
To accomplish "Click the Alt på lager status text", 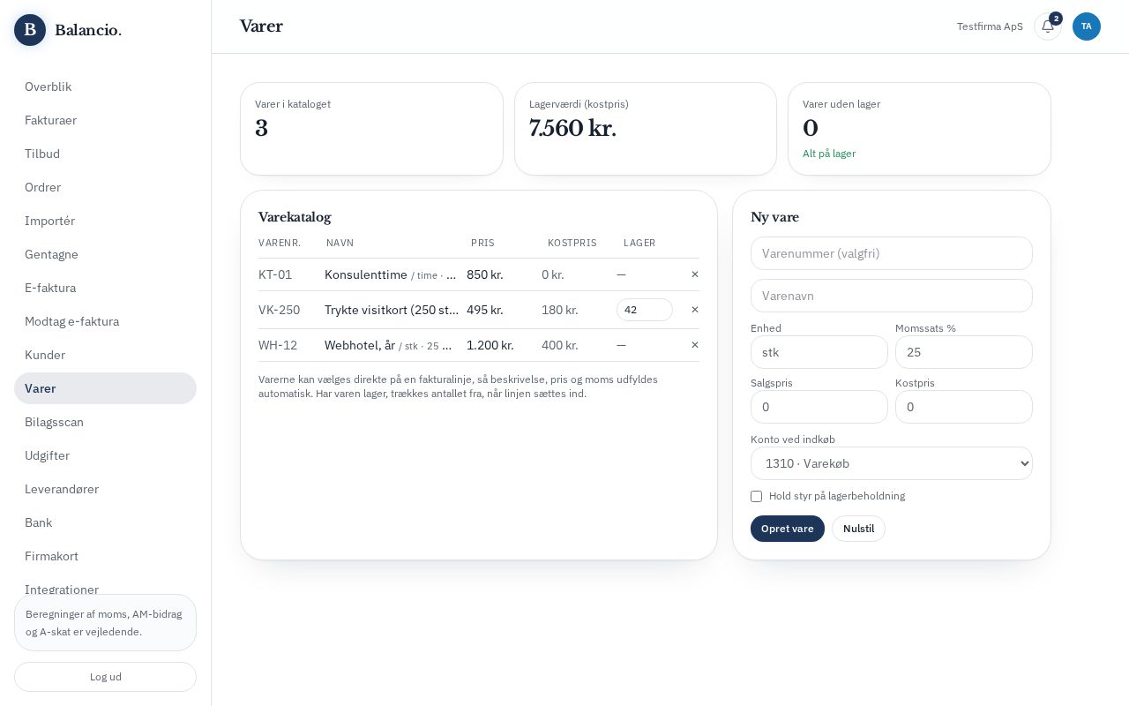I will pos(829,154).
